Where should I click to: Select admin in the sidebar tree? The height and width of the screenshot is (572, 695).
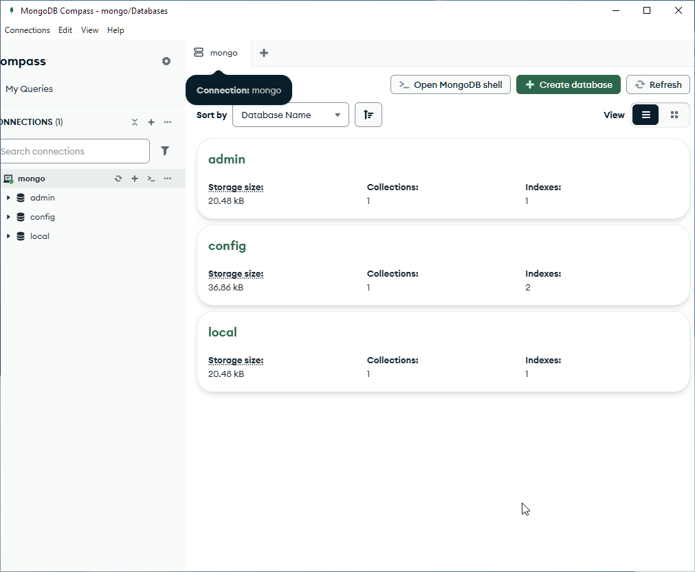coord(43,198)
